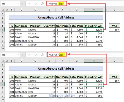Click the selected cell 644 in the lower sheet
The width and height of the screenshot is (124, 102).
(x=94, y=84)
